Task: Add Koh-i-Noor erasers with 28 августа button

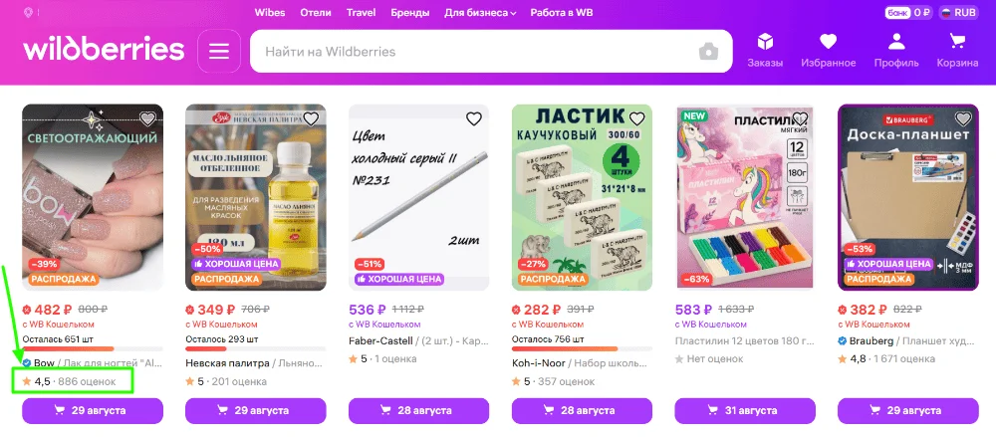Action: [582, 411]
